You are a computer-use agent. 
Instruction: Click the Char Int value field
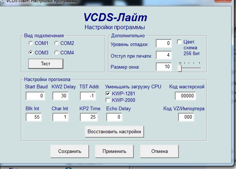(x=60, y=117)
